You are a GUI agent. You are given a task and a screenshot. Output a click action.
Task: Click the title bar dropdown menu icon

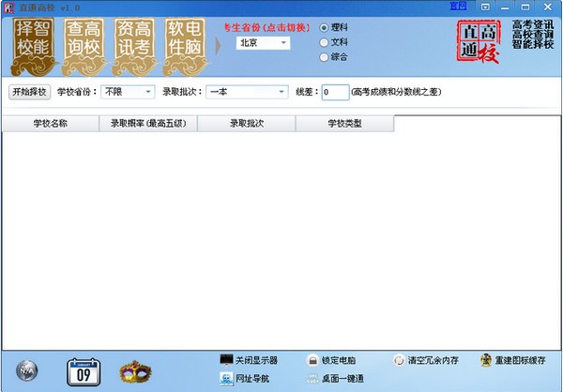point(485,7)
